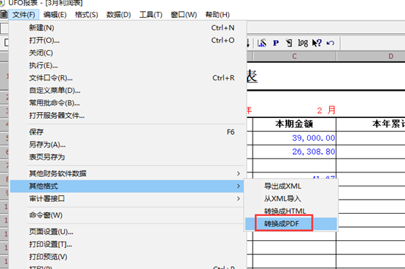Open the 数据(D) menu
Image resolution: width=405 pixels, height=269 pixels.
(119, 15)
